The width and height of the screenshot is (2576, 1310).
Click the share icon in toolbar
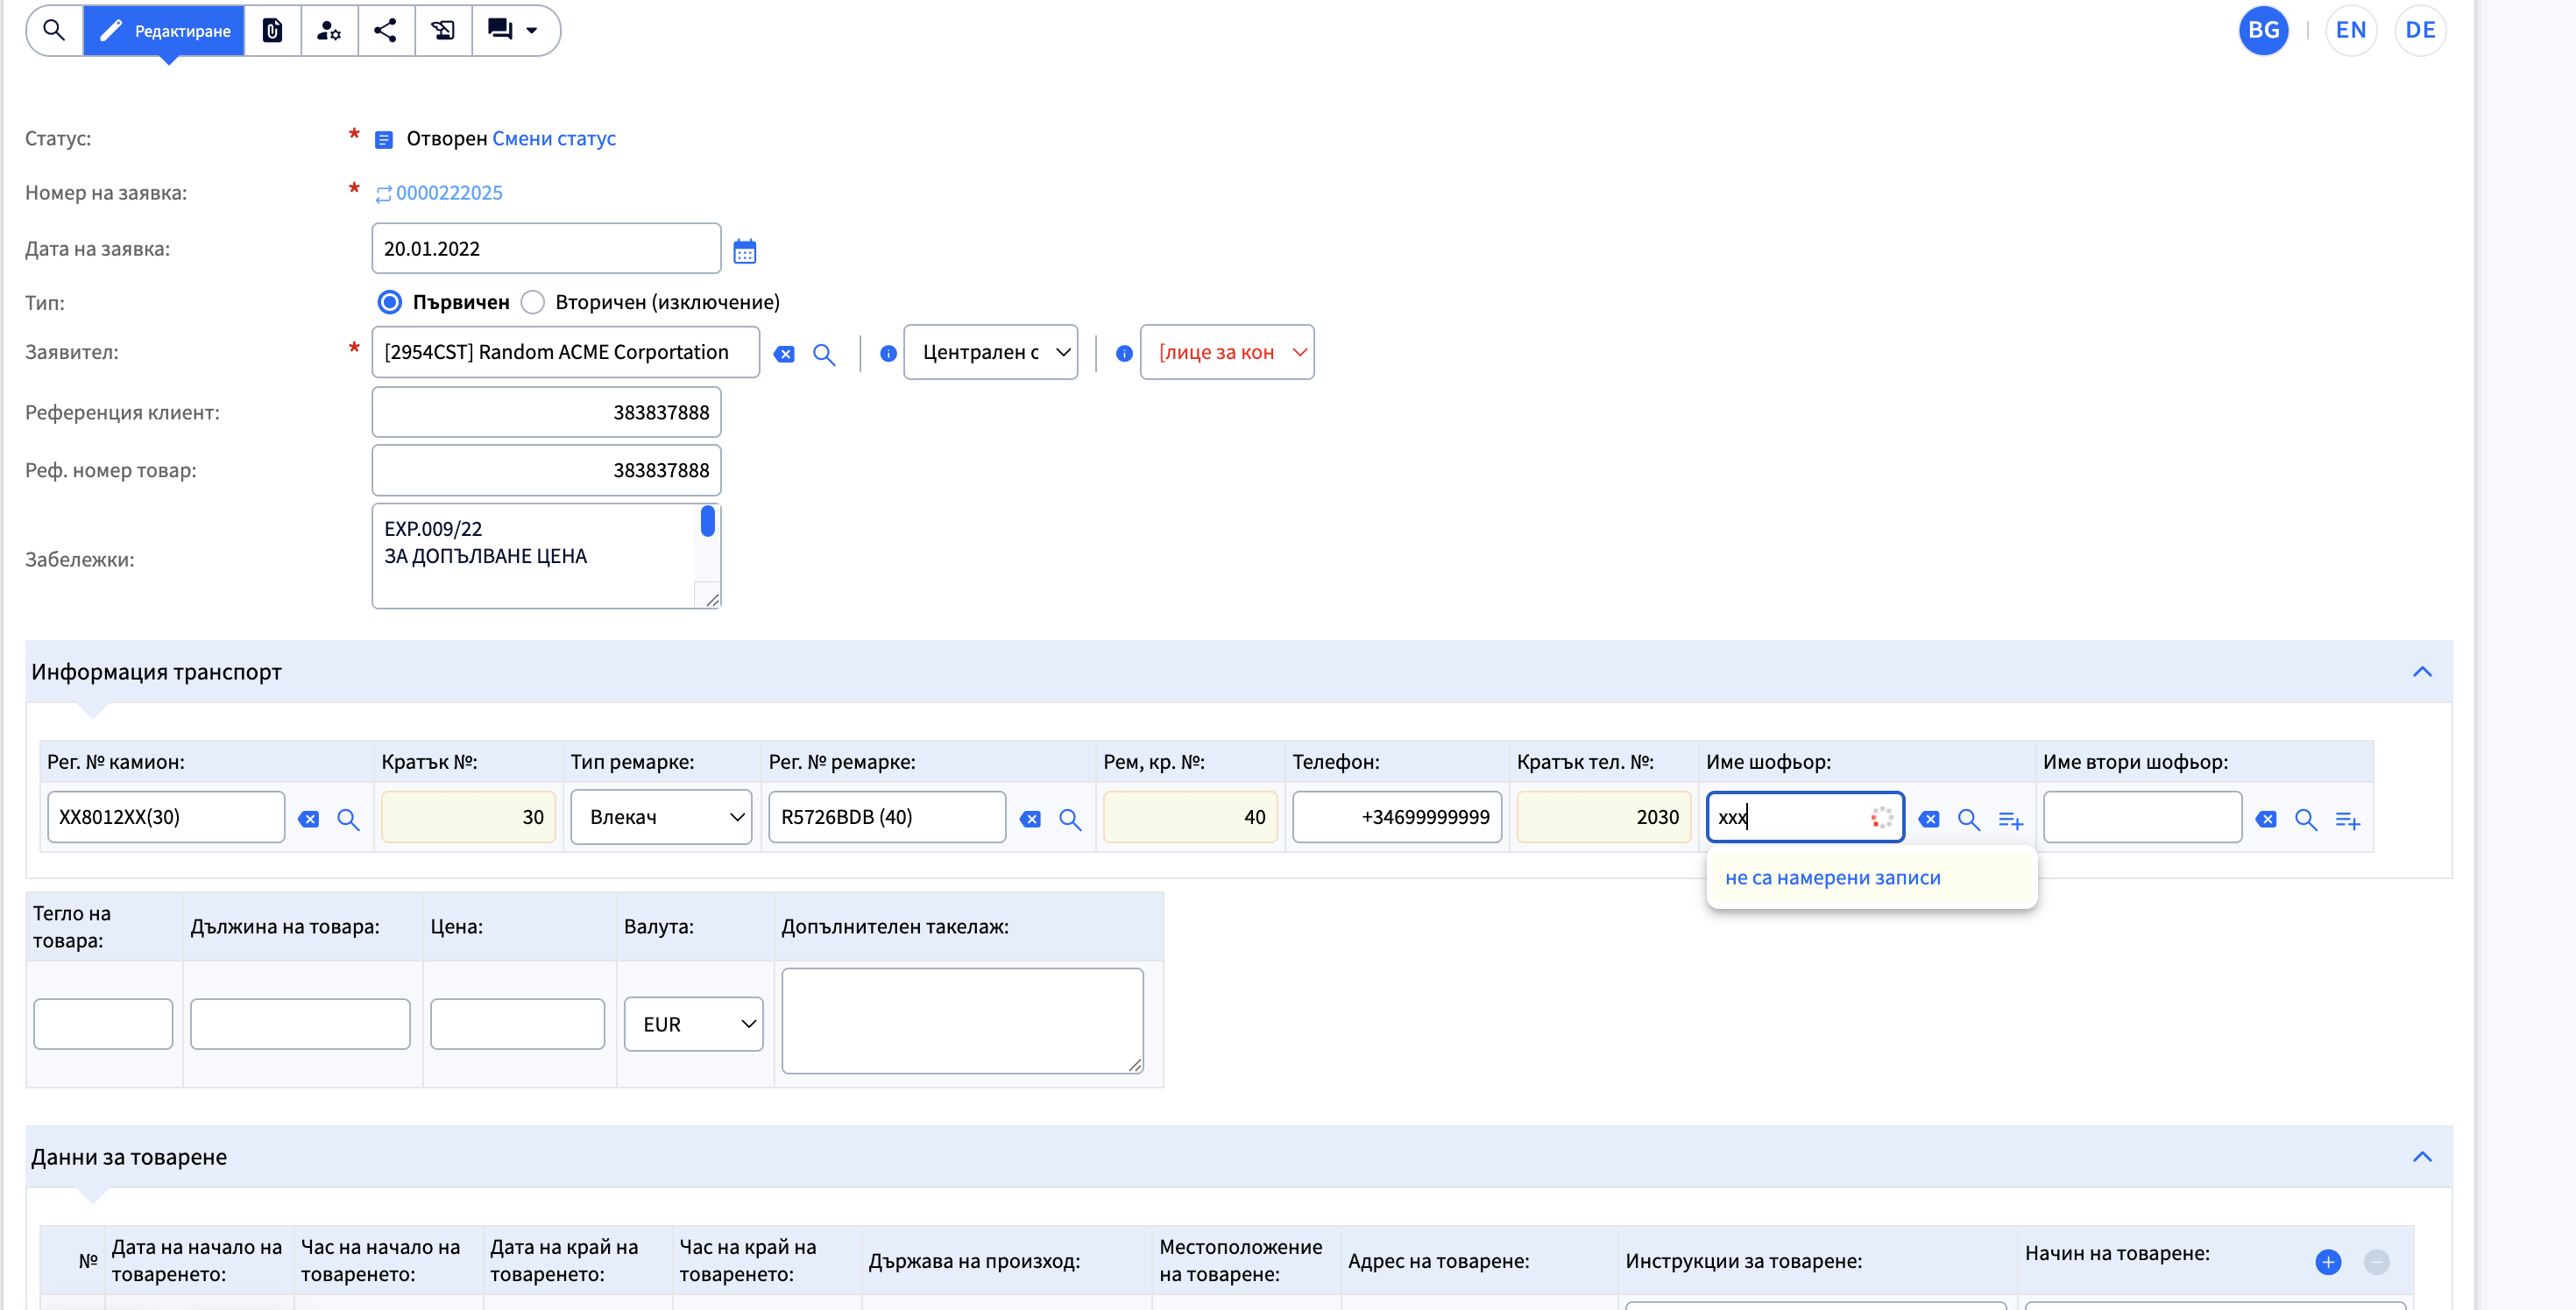[x=385, y=30]
